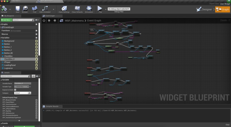Collapse the Events section
The height and width of the screenshot is (127, 231).
(1, 124)
